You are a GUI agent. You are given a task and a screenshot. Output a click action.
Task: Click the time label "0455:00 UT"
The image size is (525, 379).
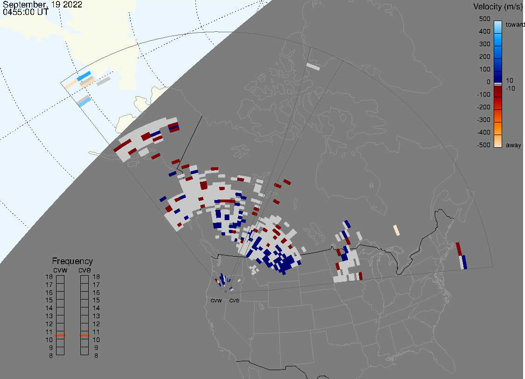pyautogui.click(x=26, y=12)
